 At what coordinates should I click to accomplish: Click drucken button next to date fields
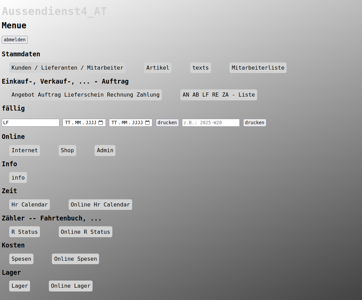tap(167, 123)
